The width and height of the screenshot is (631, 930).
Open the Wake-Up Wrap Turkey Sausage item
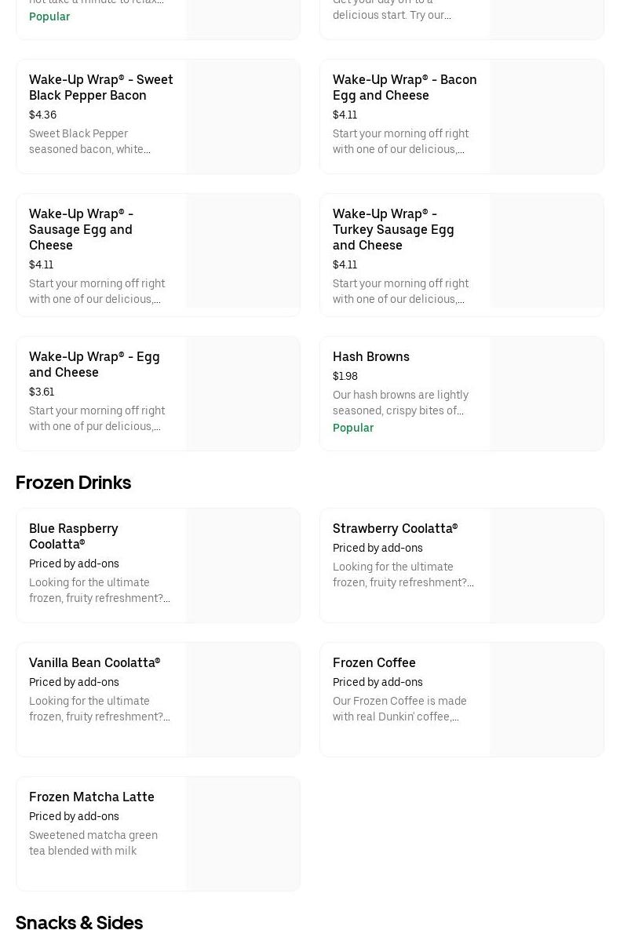point(393,229)
